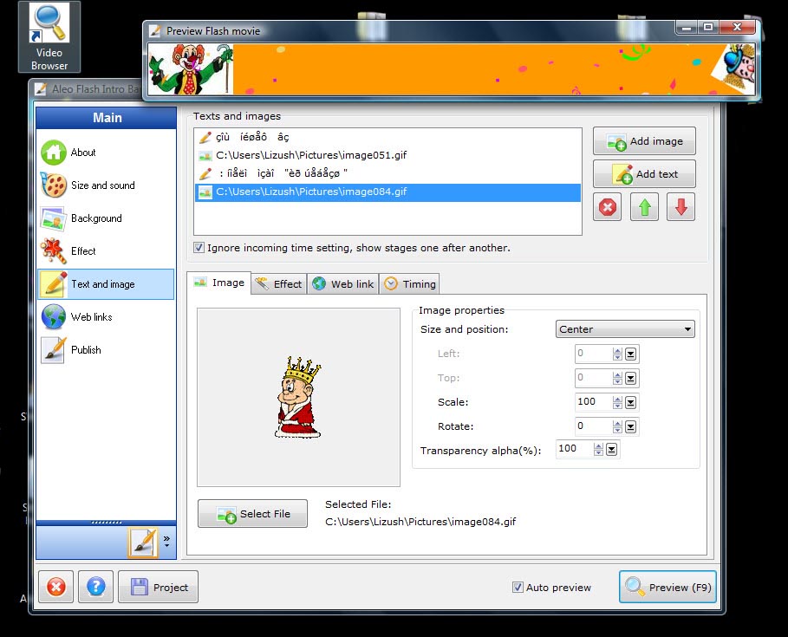Open the Scale value dropdown arrow
The image size is (788, 637).
click(631, 402)
